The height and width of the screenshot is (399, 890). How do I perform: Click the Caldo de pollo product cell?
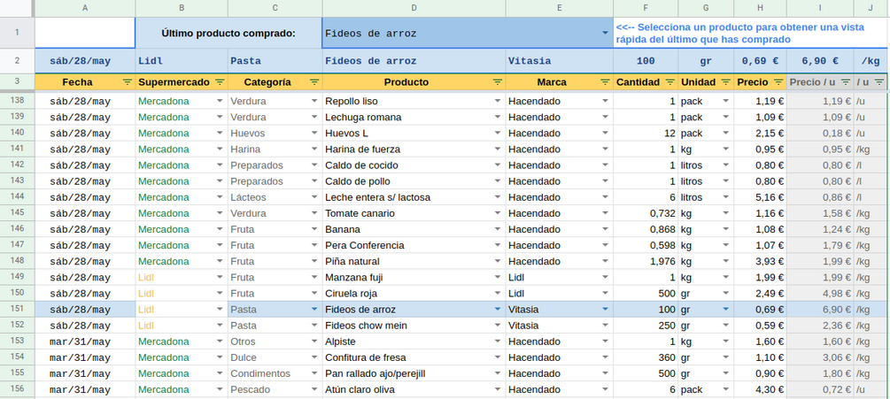click(x=414, y=181)
